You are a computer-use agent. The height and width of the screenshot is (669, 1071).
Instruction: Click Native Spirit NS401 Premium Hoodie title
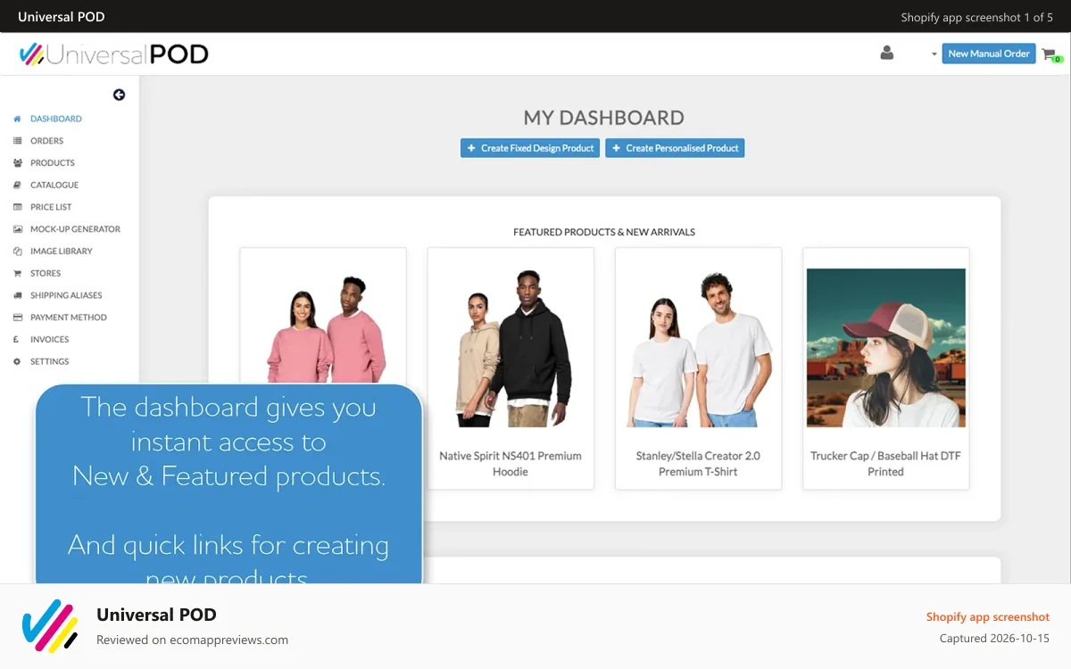pos(511,464)
